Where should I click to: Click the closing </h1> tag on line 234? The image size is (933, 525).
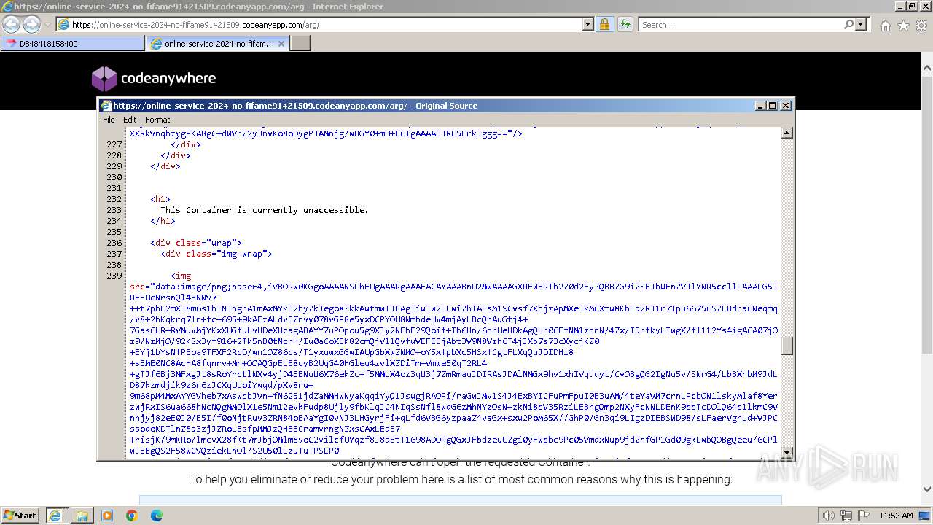[163, 221]
